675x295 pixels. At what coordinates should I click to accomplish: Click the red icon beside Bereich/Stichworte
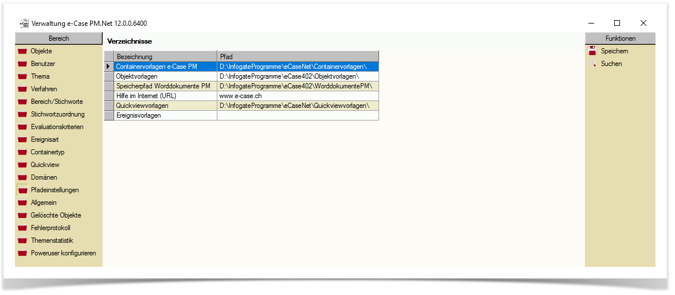click(x=22, y=102)
